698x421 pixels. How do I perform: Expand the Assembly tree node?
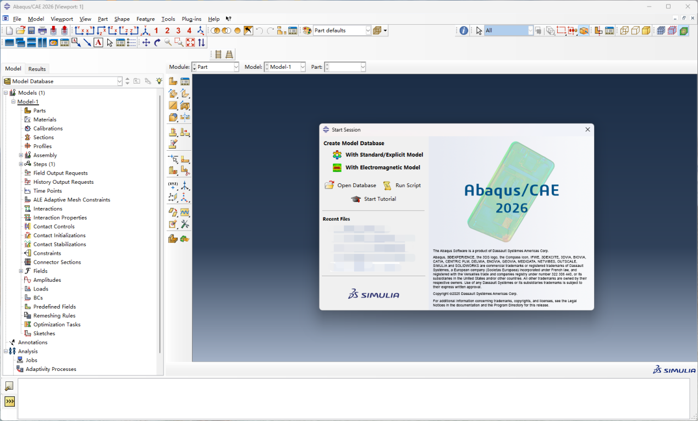pos(21,155)
